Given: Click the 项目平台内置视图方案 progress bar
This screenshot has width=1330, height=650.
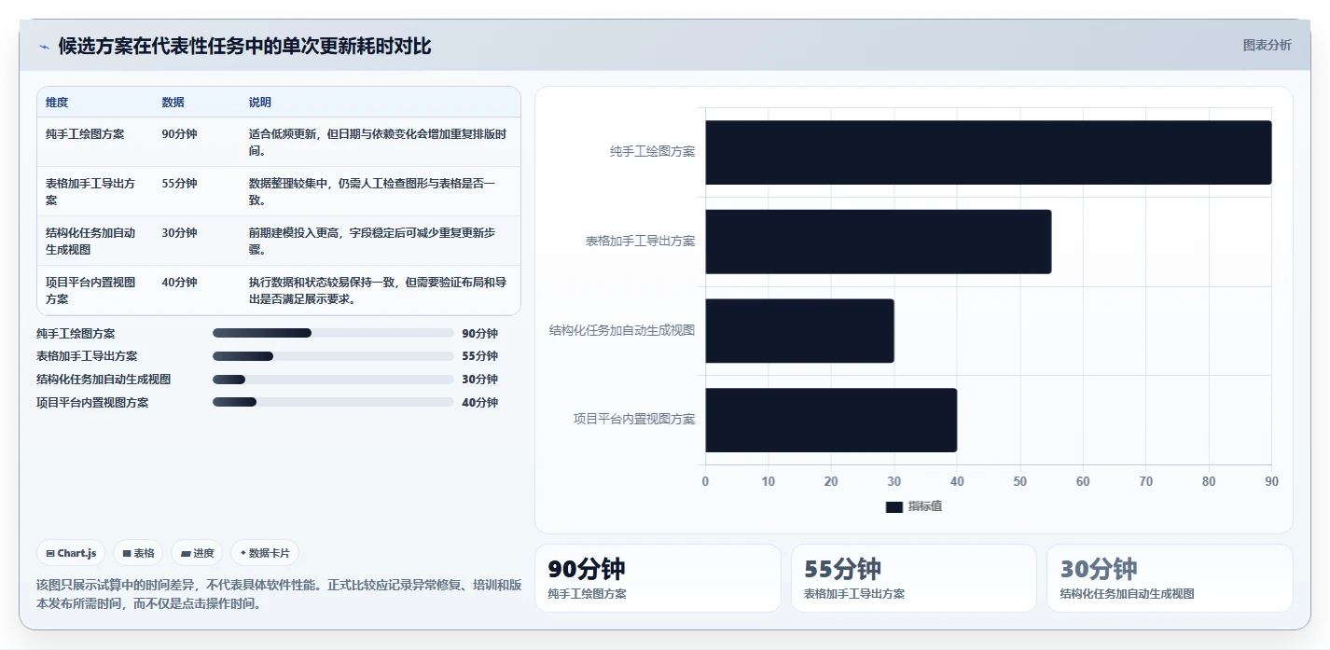Looking at the screenshot, I should tap(333, 402).
